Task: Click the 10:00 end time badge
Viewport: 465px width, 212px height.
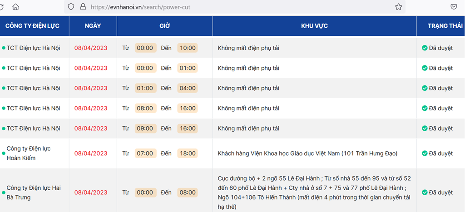Action: tap(188, 48)
